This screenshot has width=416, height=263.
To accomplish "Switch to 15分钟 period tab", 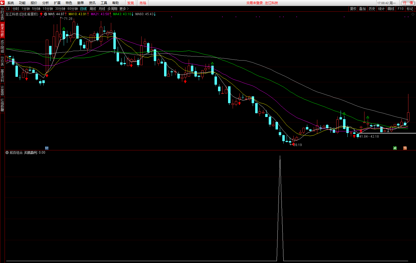I will coord(47,9).
